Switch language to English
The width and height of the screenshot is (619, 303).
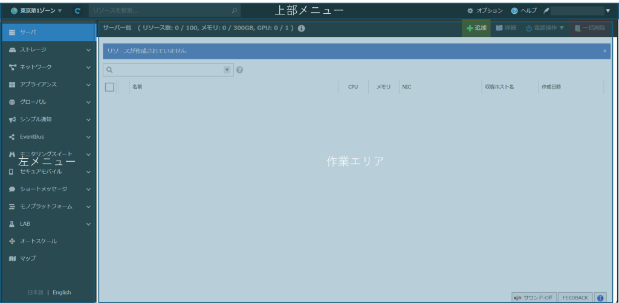click(x=62, y=292)
